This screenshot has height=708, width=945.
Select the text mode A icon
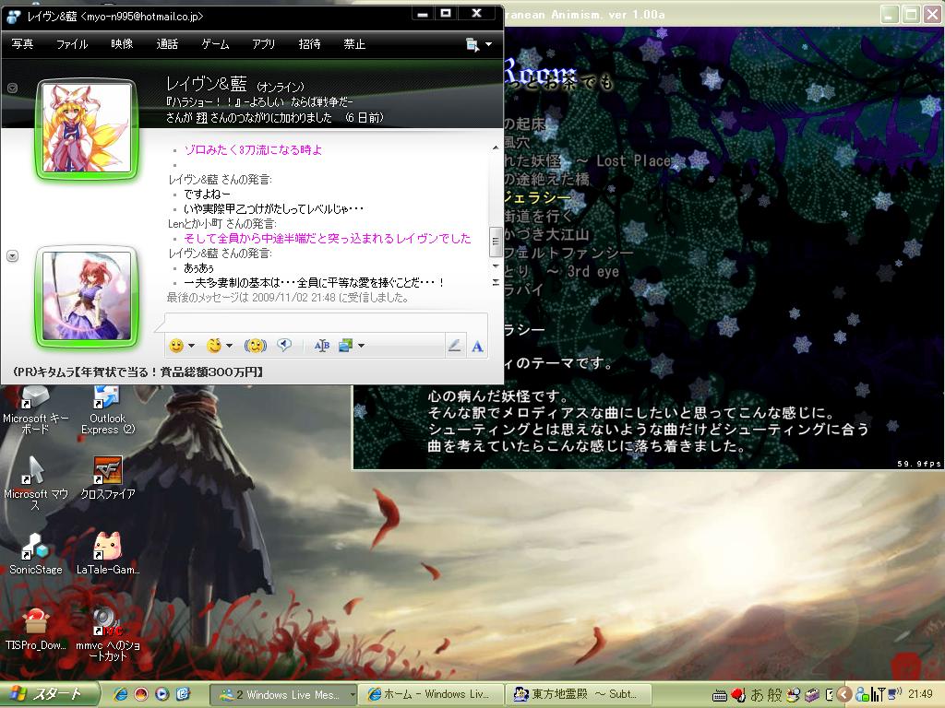[477, 347]
